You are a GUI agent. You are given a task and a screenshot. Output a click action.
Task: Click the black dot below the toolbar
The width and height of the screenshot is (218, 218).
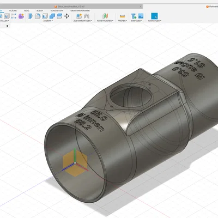(x=7, y=26)
